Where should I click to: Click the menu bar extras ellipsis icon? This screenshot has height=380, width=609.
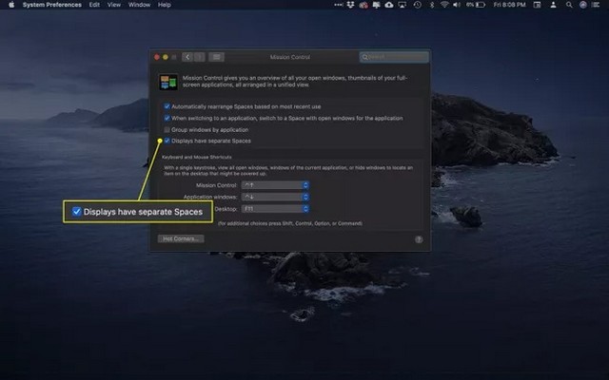[x=339, y=5]
